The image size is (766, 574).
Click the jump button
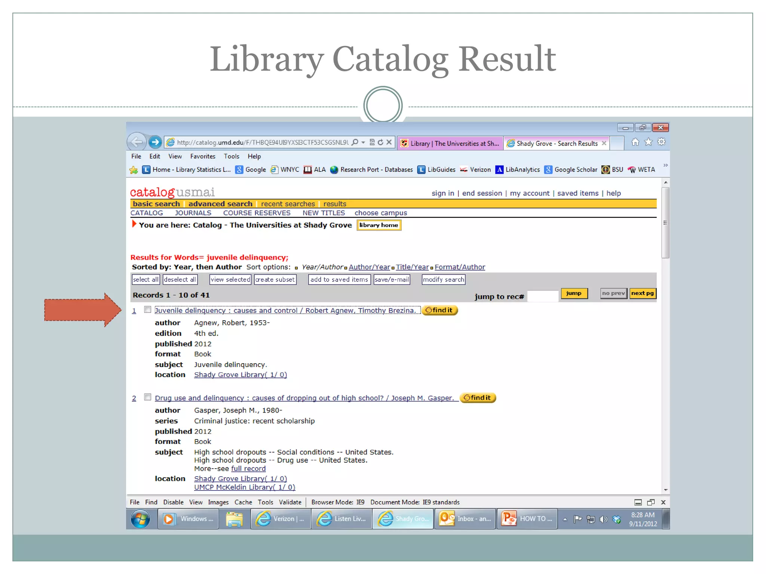[574, 293]
